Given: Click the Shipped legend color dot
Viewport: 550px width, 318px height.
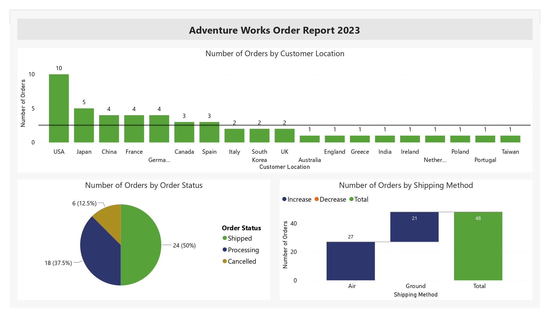Looking at the screenshot, I should tap(225, 238).
